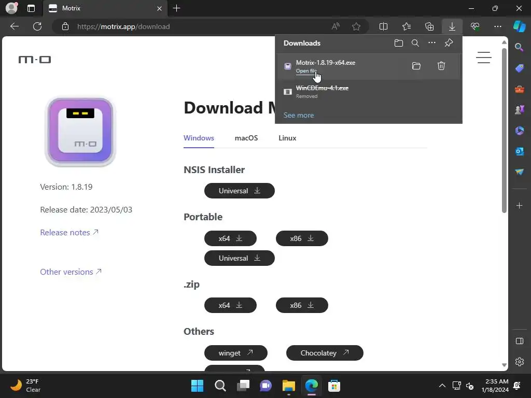
Task: Open the browser profile avatar
Action: coord(11,8)
